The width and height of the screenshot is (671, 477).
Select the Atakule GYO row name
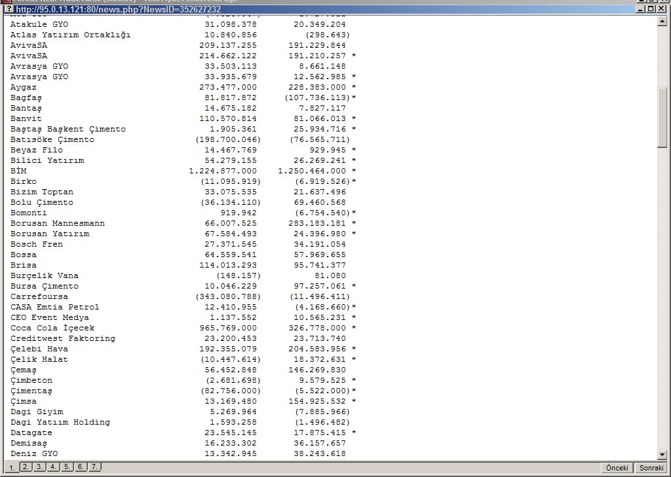39,24
